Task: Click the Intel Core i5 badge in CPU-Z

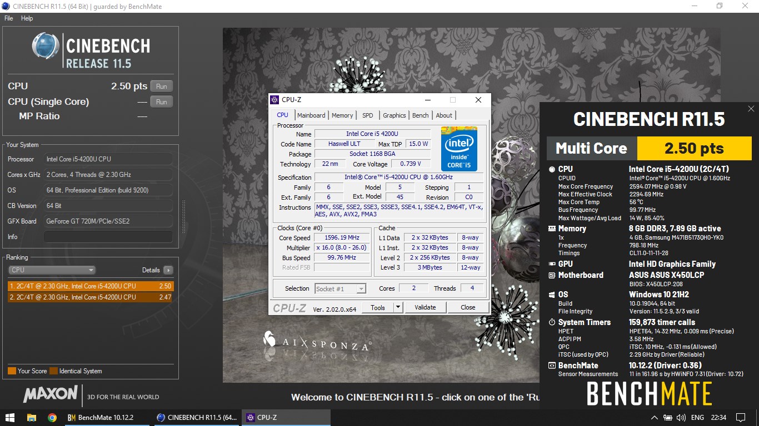Action: pyautogui.click(x=459, y=149)
